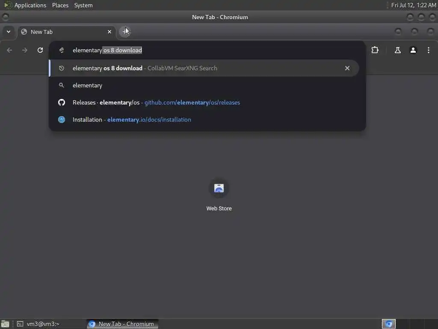Image resolution: width=438 pixels, height=329 pixels.
Task: Select New Tab - Chromium taskbar button
Action: tap(122, 324)
